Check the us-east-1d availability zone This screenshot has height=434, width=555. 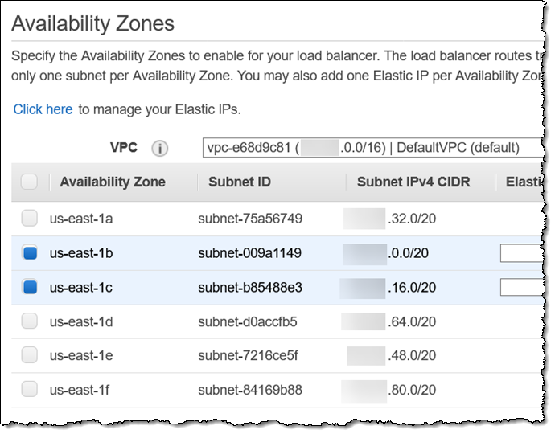click(x=29, y=321)
